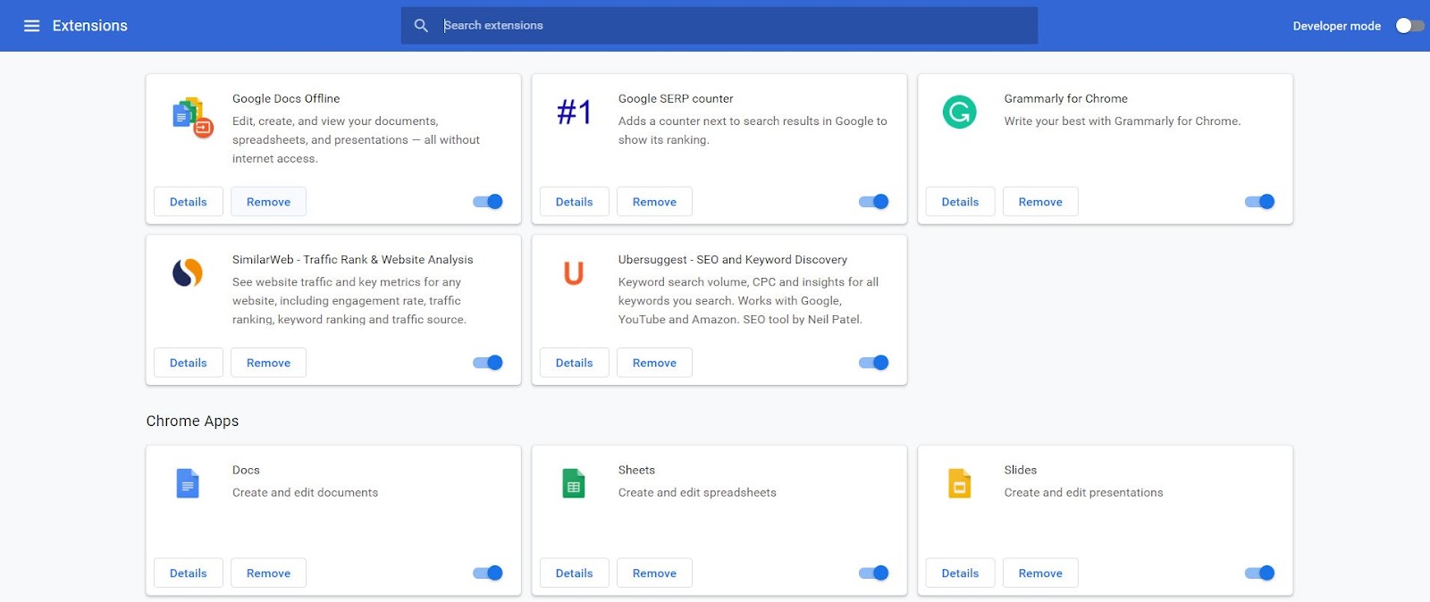Remove the Sheets Chrome app
The width and height of the screenshot is (1430, 602).
[654, 573]
